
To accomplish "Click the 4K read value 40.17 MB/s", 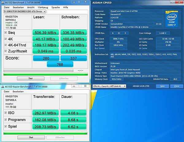I will point(45,39).
